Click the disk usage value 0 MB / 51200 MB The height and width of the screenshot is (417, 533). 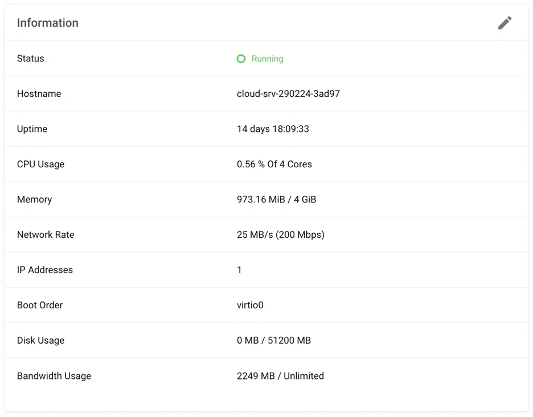pyautogui.click(x=273, y=341)
